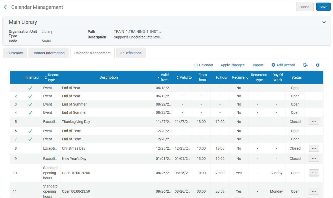The height and width of the screenshot is (198, 333).
Task: Click the Add Record plus icon
Action: click(x=273, y=65)
